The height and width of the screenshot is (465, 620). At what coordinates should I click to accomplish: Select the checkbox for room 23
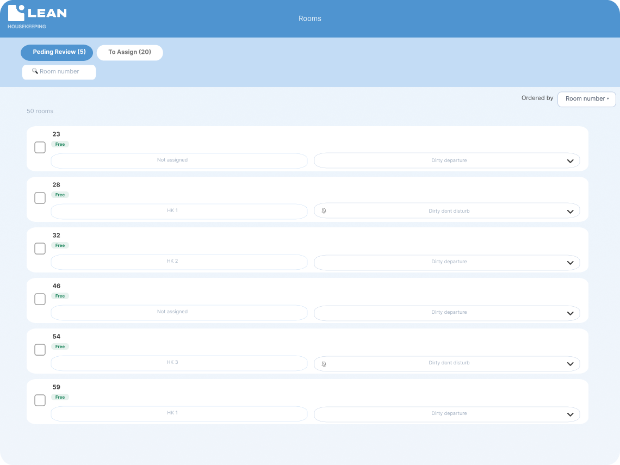click(x=40, y=147)
